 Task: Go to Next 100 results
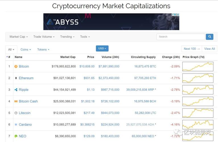191,49
